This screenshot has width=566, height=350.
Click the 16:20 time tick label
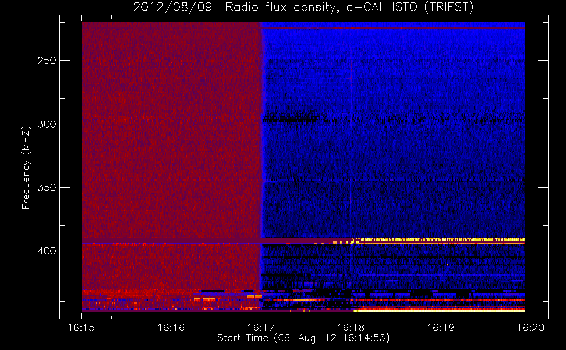click(531, 328)
